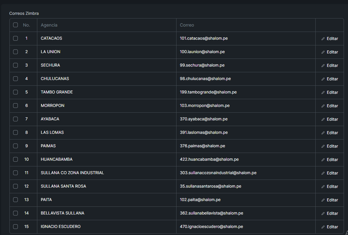Image resolution: width=348 pixels, height=235 pixels.
Task: Toggle the select-all checkbox in the table header
Action: click(15, 25)
